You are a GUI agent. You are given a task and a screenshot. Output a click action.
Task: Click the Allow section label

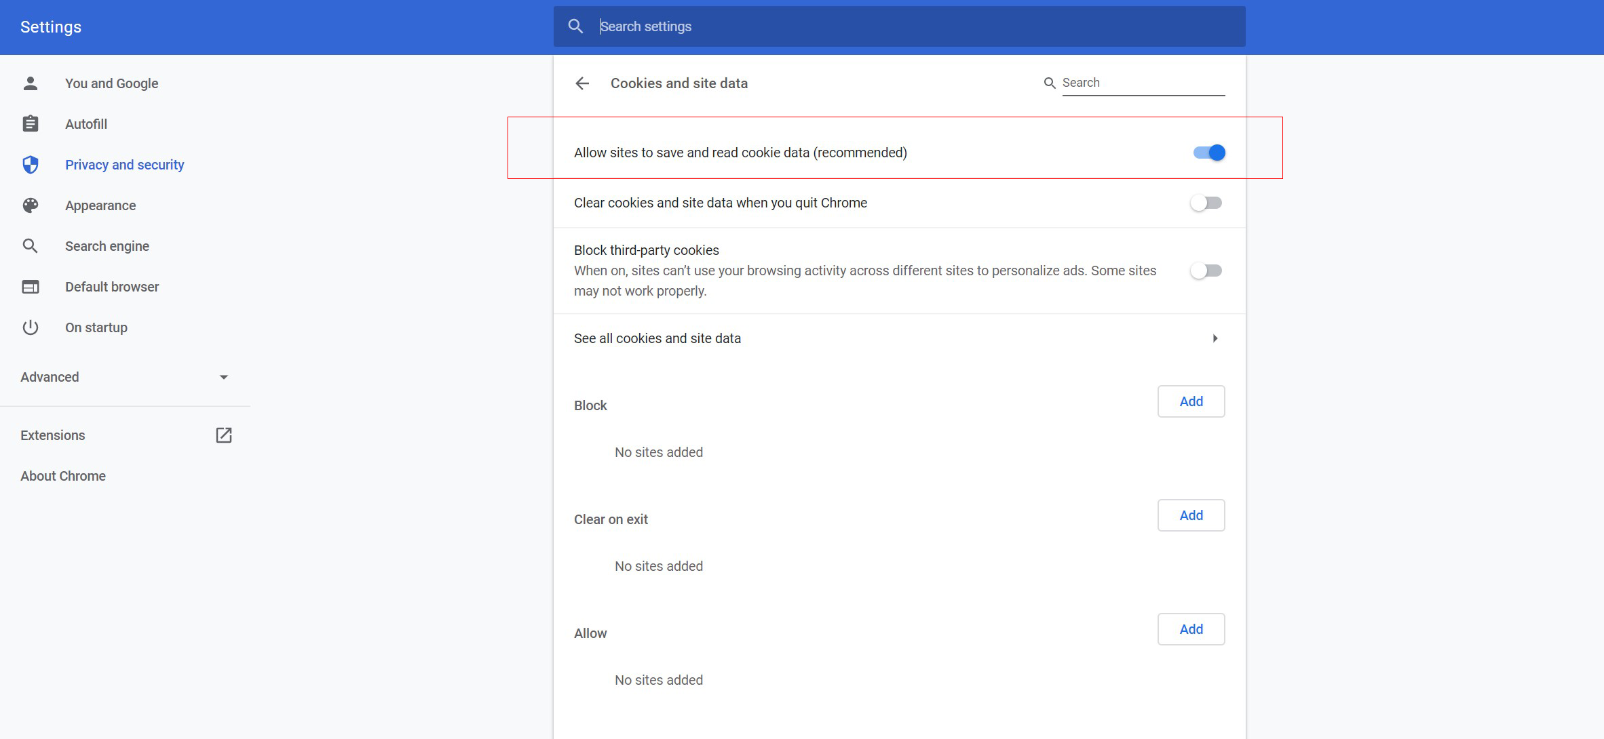point(590,633)
